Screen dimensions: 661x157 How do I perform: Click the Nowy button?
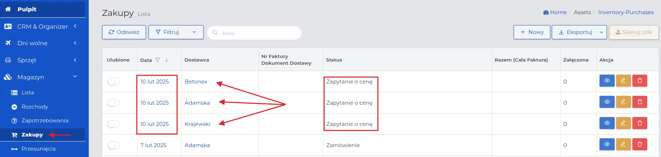pos(532,32)
